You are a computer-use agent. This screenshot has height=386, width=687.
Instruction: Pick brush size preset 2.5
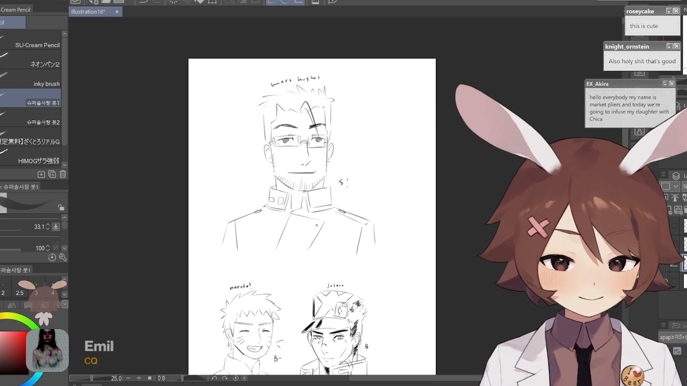[x=20, y=287]
